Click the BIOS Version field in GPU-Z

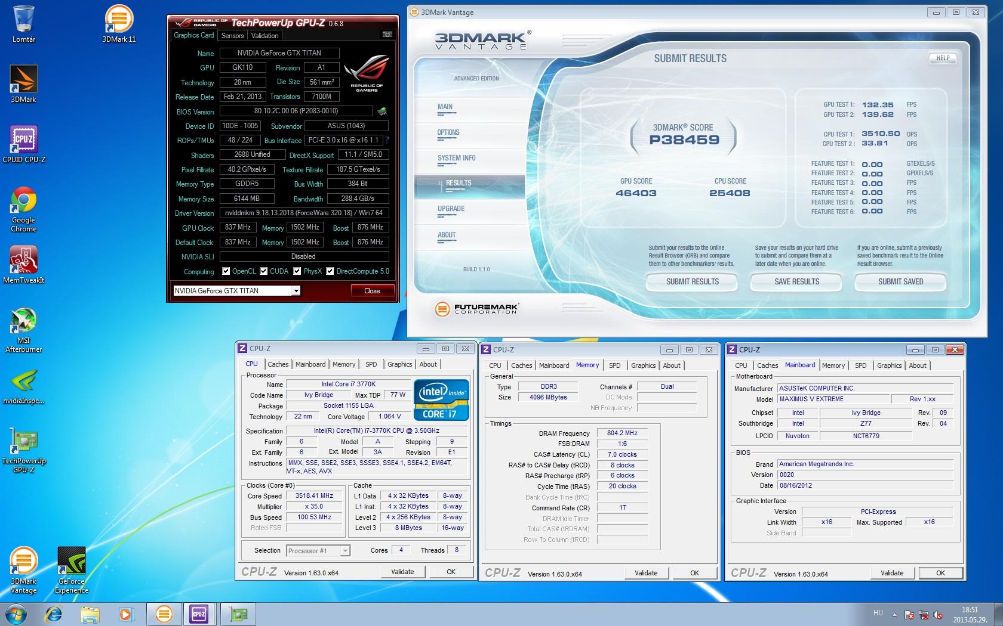tap(296, 111)
